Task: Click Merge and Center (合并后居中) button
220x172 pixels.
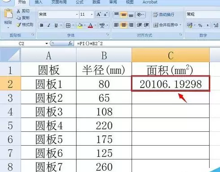Action: coord(165,25)
